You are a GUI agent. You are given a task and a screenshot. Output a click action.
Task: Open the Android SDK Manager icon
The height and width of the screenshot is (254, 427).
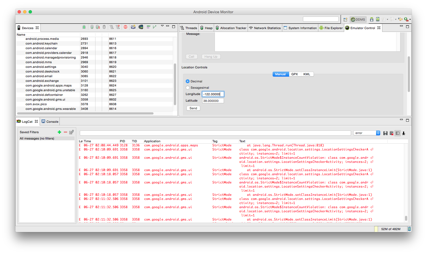click(x=372, y=19)
